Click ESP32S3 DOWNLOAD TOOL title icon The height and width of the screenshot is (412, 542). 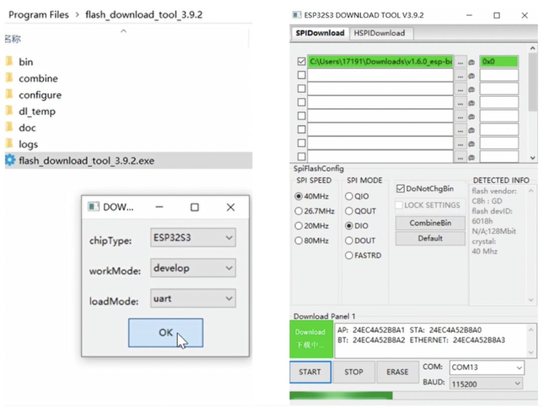(296, 15)
